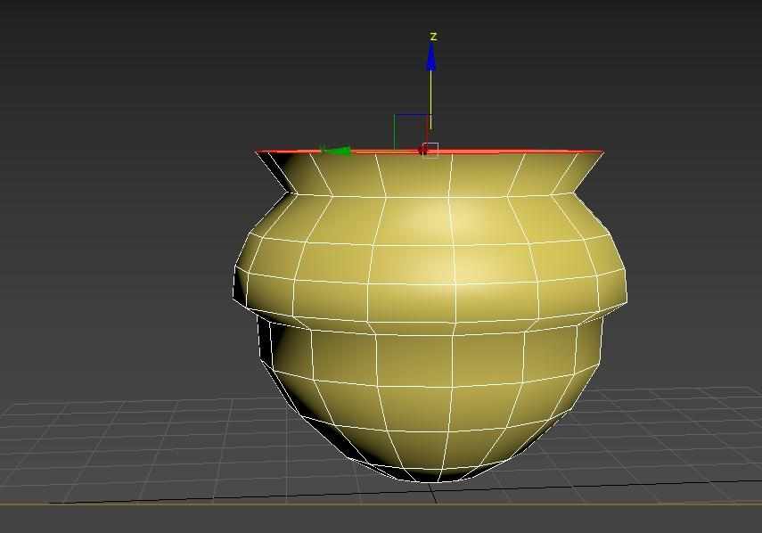762x533 pixels.
Task: Click the ground grid right of the pot
Action: (x=677, y=428)
